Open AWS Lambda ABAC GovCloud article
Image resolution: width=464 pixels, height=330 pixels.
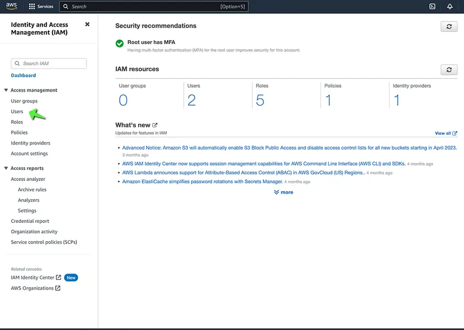click(x=244, y=173)
